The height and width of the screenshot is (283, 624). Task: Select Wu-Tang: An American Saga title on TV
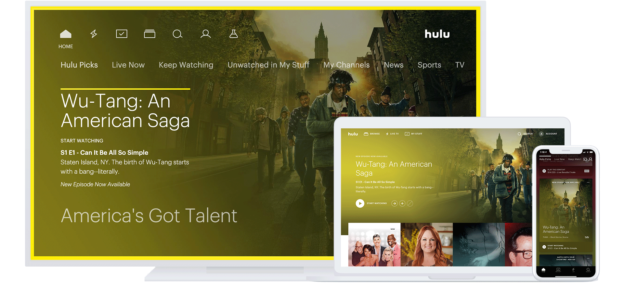125,111
